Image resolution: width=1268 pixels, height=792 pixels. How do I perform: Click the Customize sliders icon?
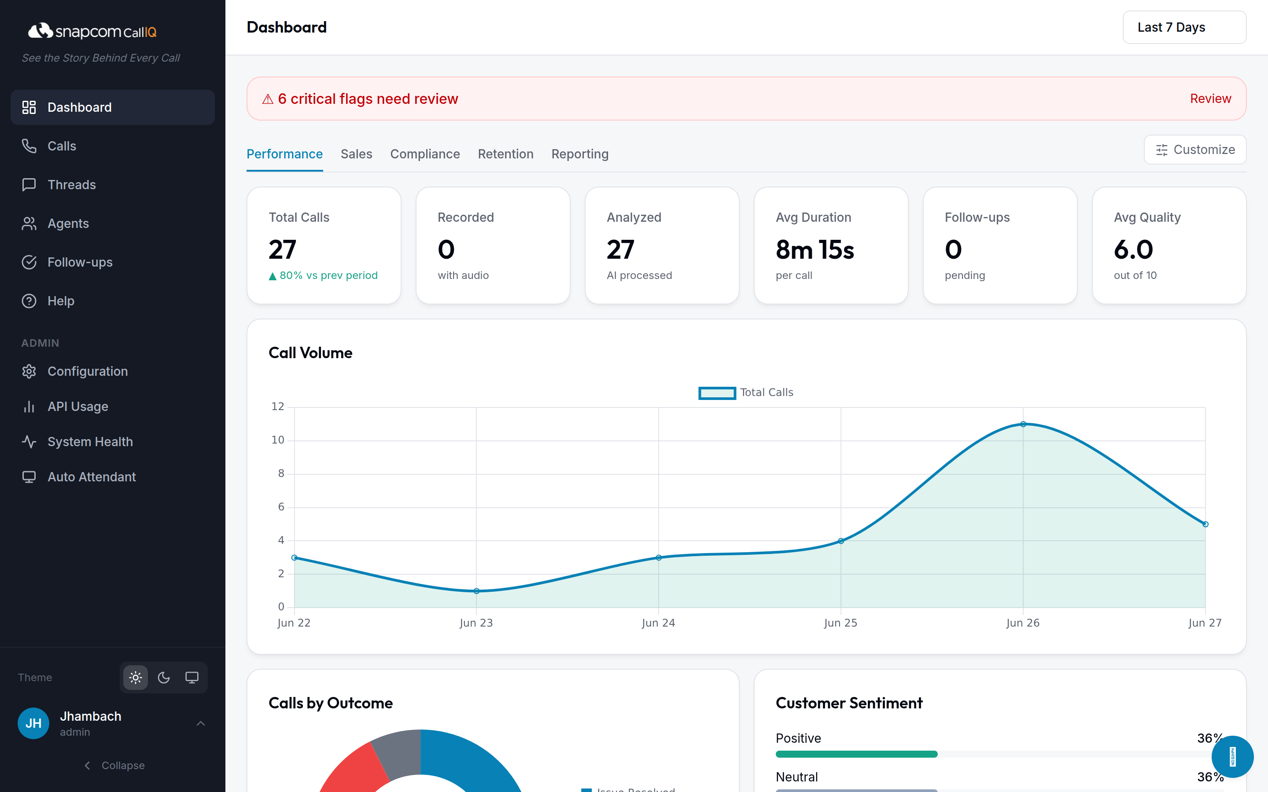1161,150
